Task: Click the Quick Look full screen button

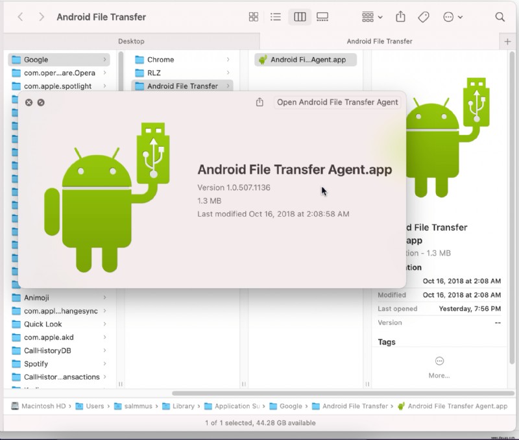Action: point(41,103)
